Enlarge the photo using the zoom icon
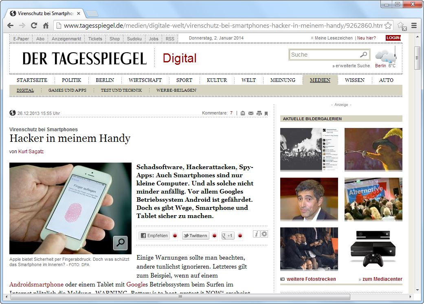Screen dimensions: 424x304 click(x=120, y=243)
